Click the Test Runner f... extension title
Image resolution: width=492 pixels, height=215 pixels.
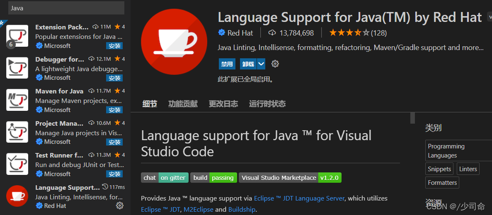(59, 155)
